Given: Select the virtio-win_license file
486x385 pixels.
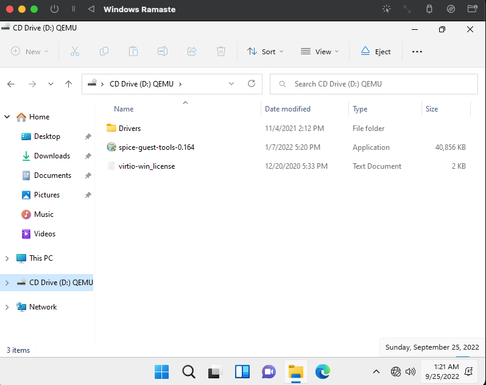Looking at the screenshot, I should click(147, 166).
